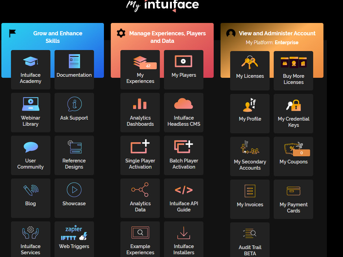Click the Single Player Activation icon
This screenshot has height=257, width=343.
coord(140,146)
